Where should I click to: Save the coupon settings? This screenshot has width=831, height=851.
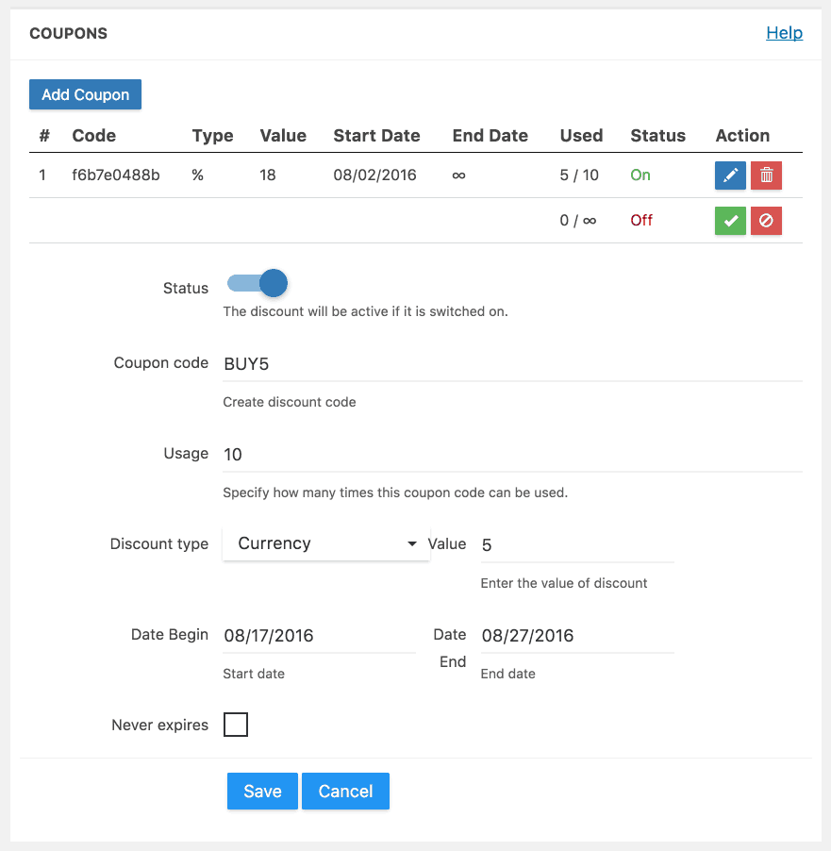[263, 791]
